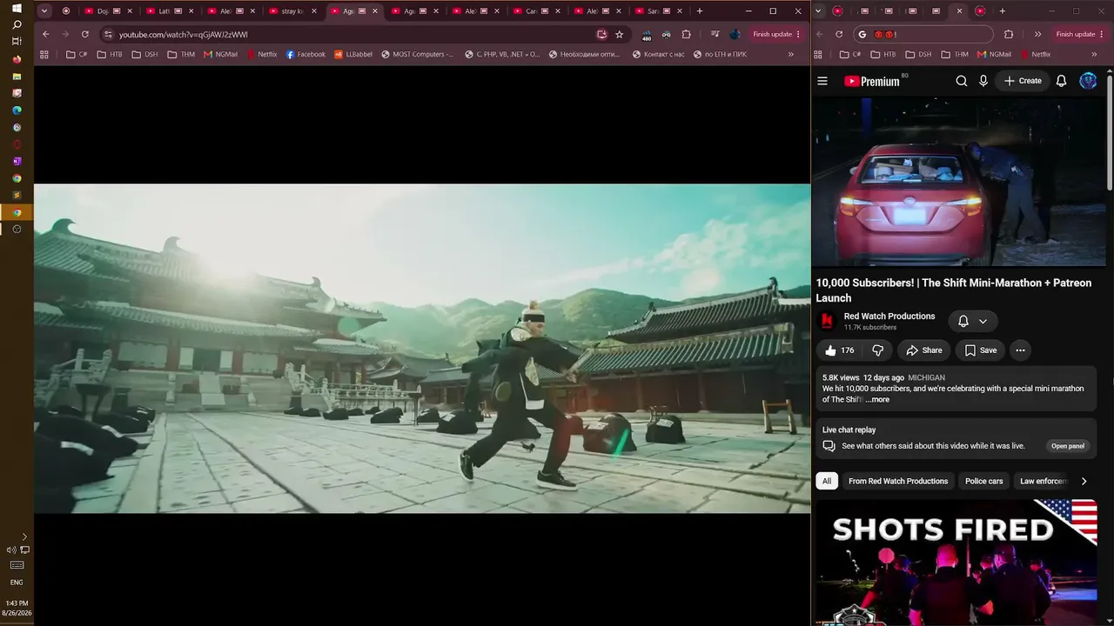Open the bookmark apps grid in left window

44,54
